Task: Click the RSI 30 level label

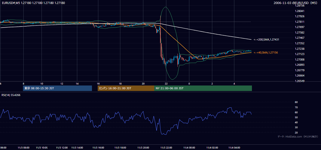Action: click(x=296, y=127)
